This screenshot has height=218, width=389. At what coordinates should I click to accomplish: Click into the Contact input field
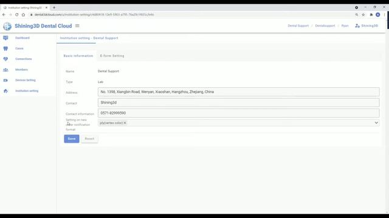click(x=239, y=102)
